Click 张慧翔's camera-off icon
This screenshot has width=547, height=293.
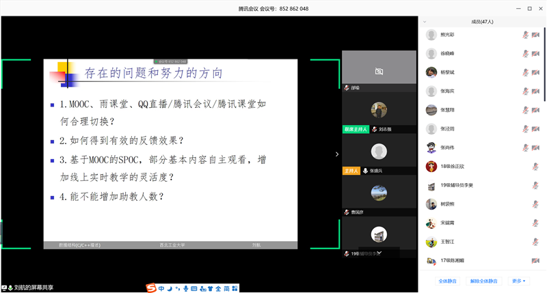535,110
